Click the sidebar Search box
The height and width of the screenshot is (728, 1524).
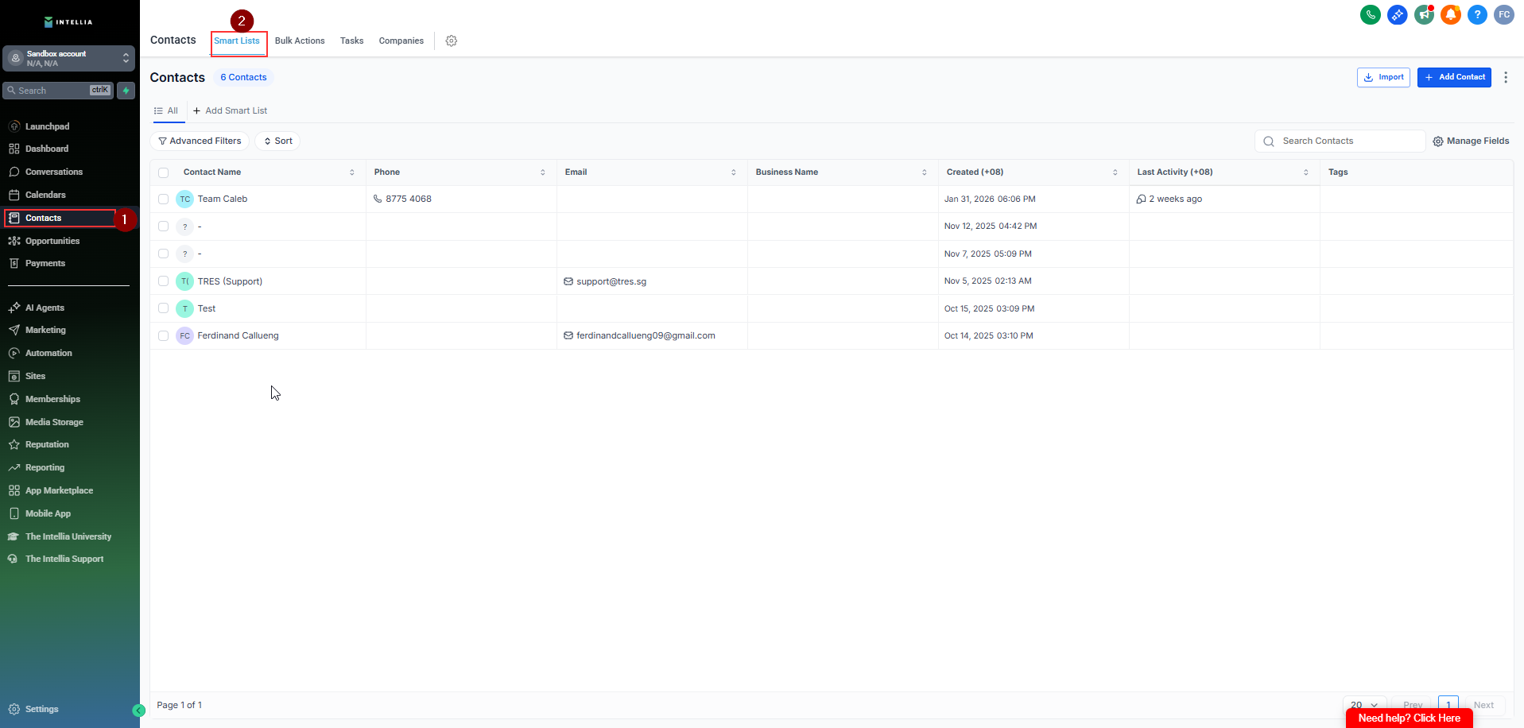click(58, 91)
